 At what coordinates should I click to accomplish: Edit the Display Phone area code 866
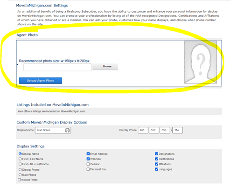tap(143, 130)
